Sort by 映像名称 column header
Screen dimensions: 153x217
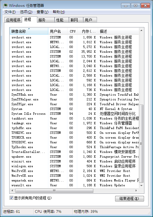[x=29, y=31]
